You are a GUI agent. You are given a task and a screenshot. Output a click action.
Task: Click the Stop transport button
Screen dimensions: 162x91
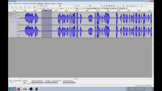coord(20,7)
